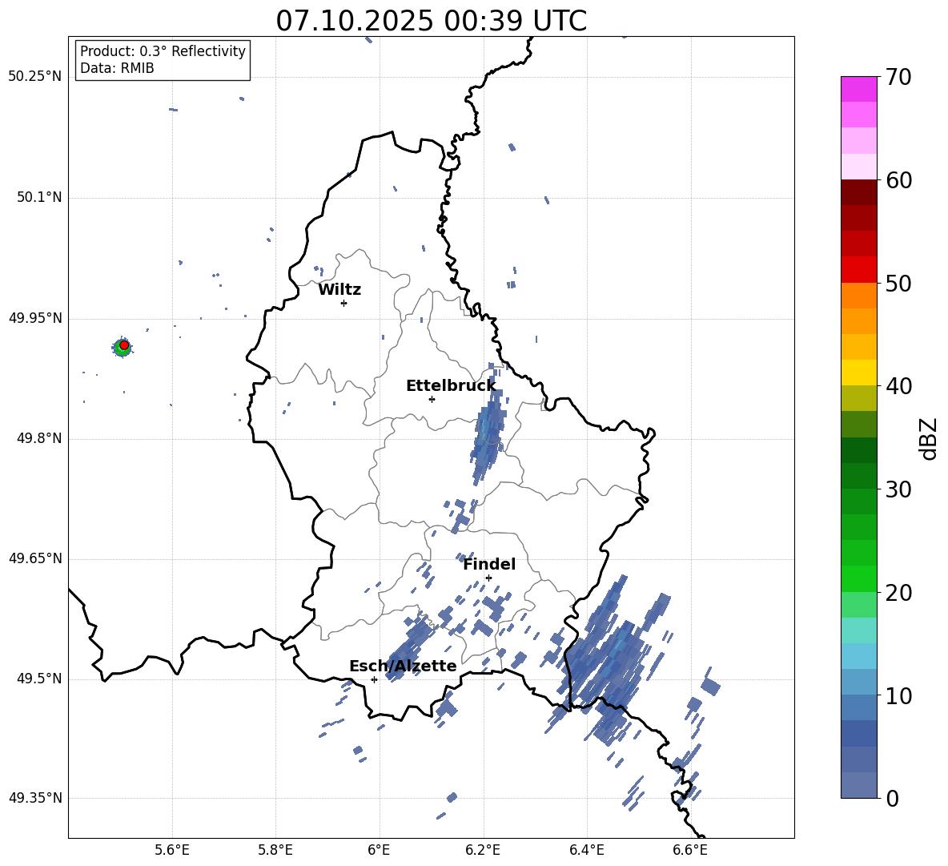Click the 6.6°E longitude label
Viewport: 948px width, 866px height.
pyautogui.click(x=690, y=850)
